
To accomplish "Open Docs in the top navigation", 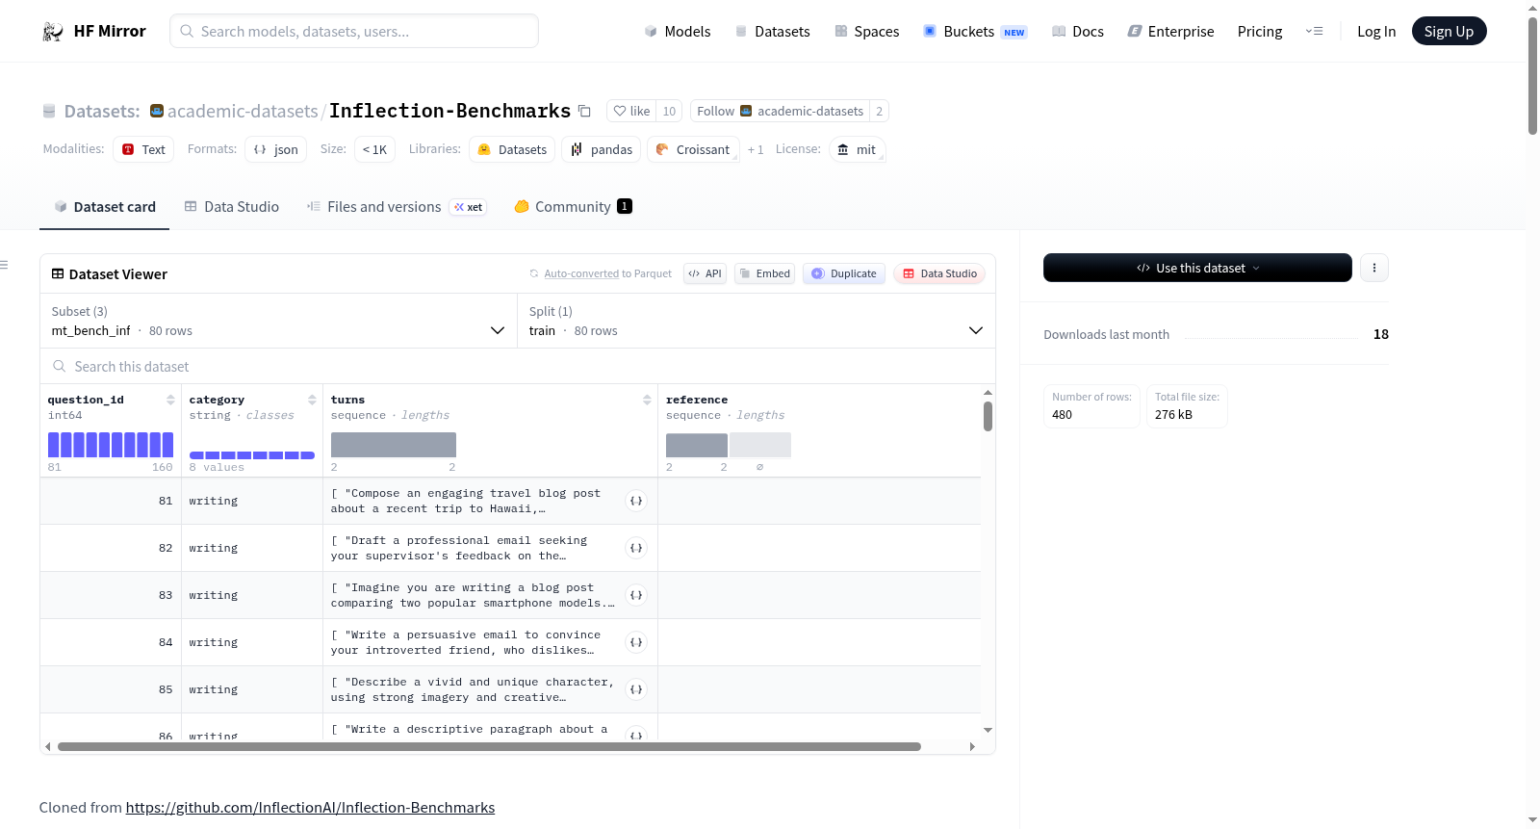I will point(1078,32).
